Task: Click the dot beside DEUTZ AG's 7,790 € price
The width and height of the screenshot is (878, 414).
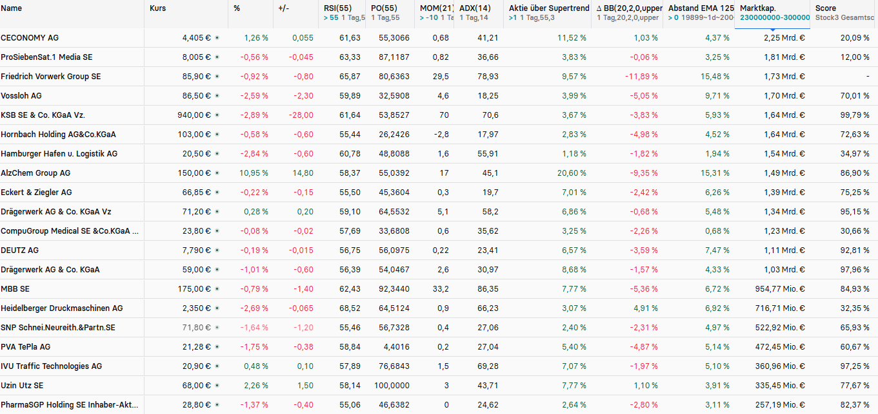Action: pyautogui.click(x=217, y=250)
